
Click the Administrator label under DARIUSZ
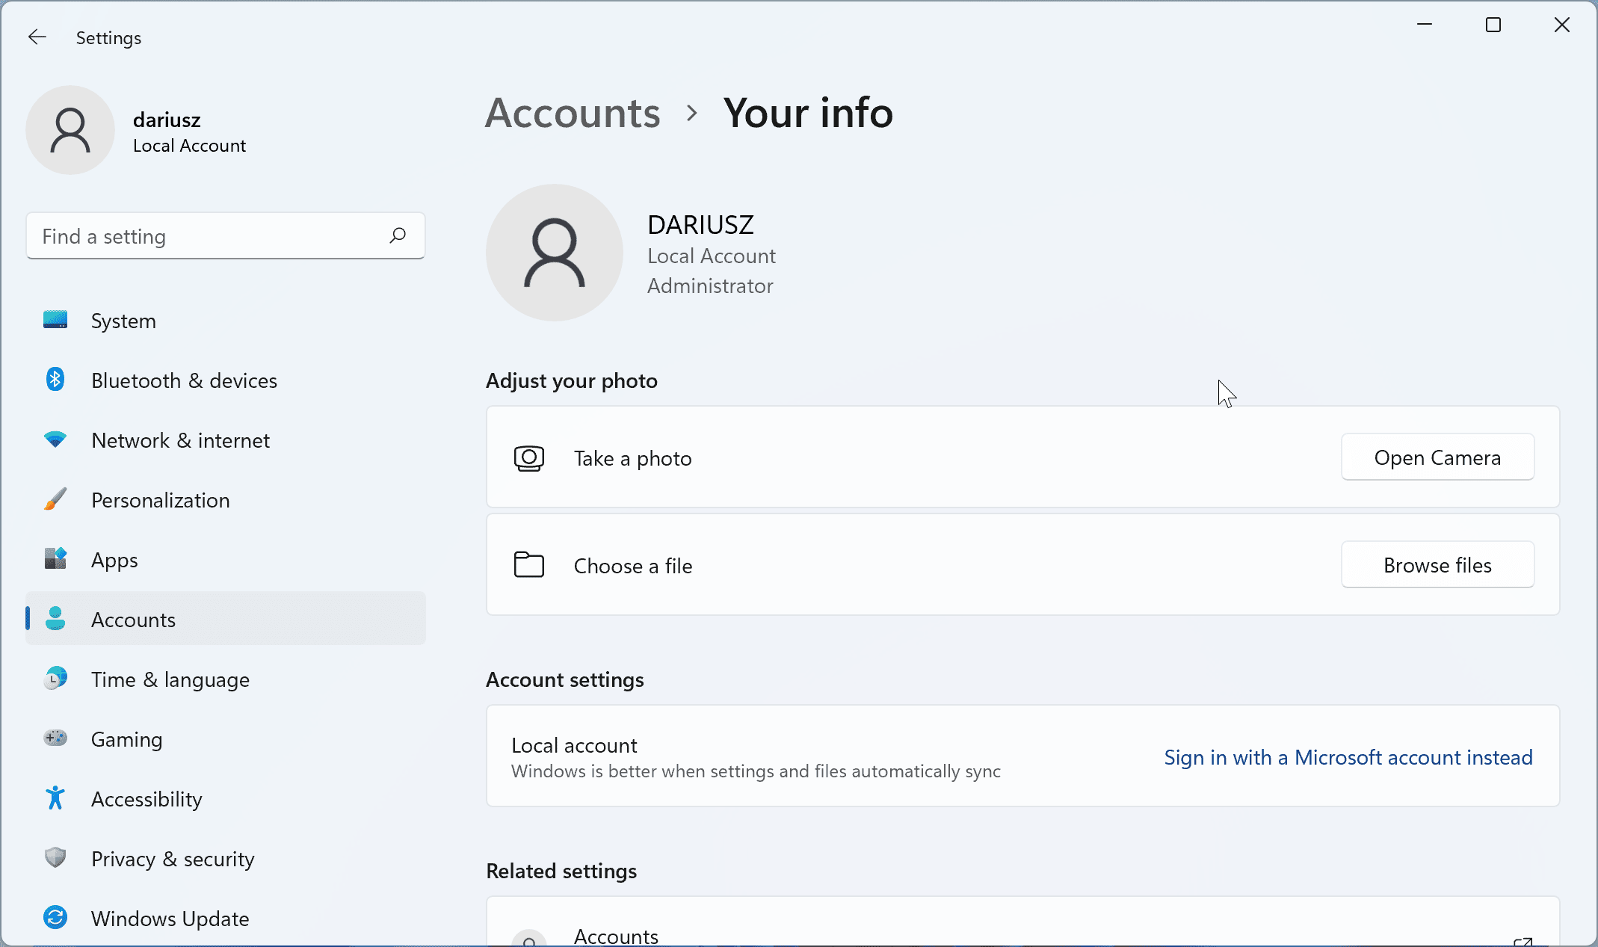710,286
